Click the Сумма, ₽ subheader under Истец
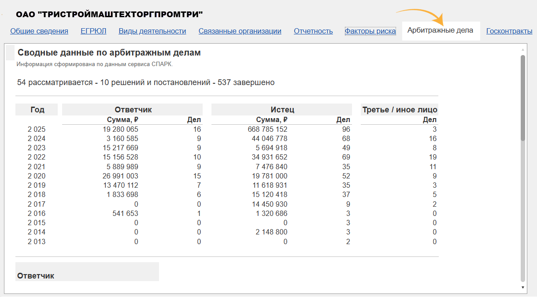 pyautogui.click(x=272, y=120)
